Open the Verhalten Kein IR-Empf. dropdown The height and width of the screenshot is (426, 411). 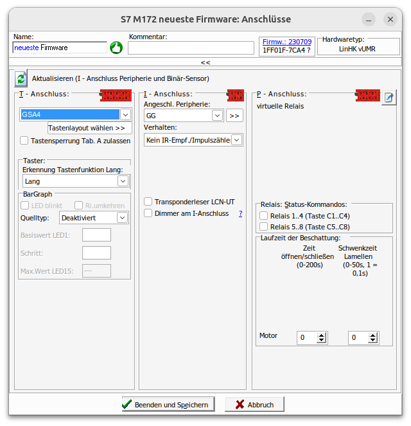(x=236, y=139)
